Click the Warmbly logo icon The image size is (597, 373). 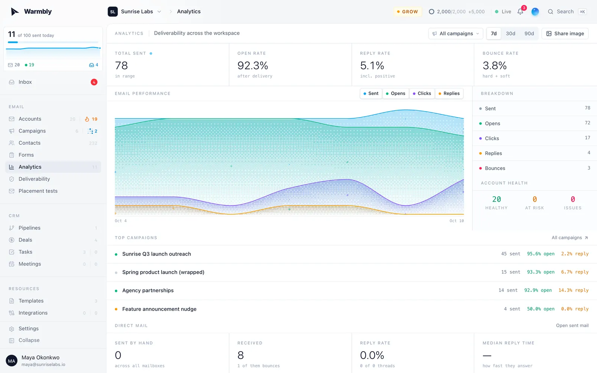[15, 12]
